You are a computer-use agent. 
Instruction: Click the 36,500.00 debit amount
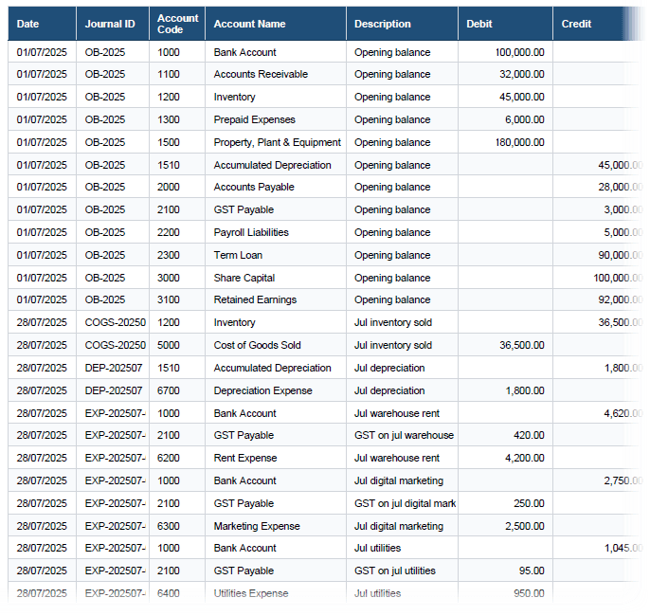click(522, 345)
